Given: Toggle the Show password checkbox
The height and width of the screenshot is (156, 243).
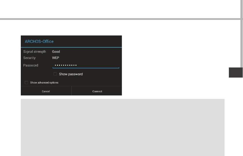Looking at the screenshot, I should pyautogui.click(x=55, y=74).
